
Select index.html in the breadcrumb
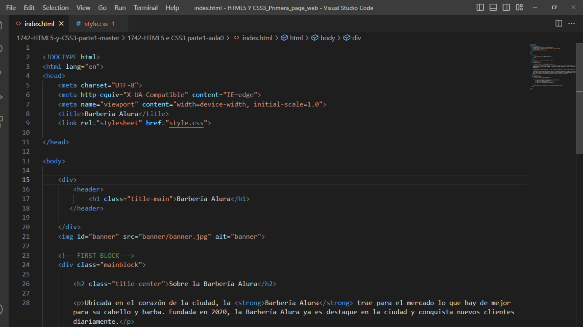point(257,38)
